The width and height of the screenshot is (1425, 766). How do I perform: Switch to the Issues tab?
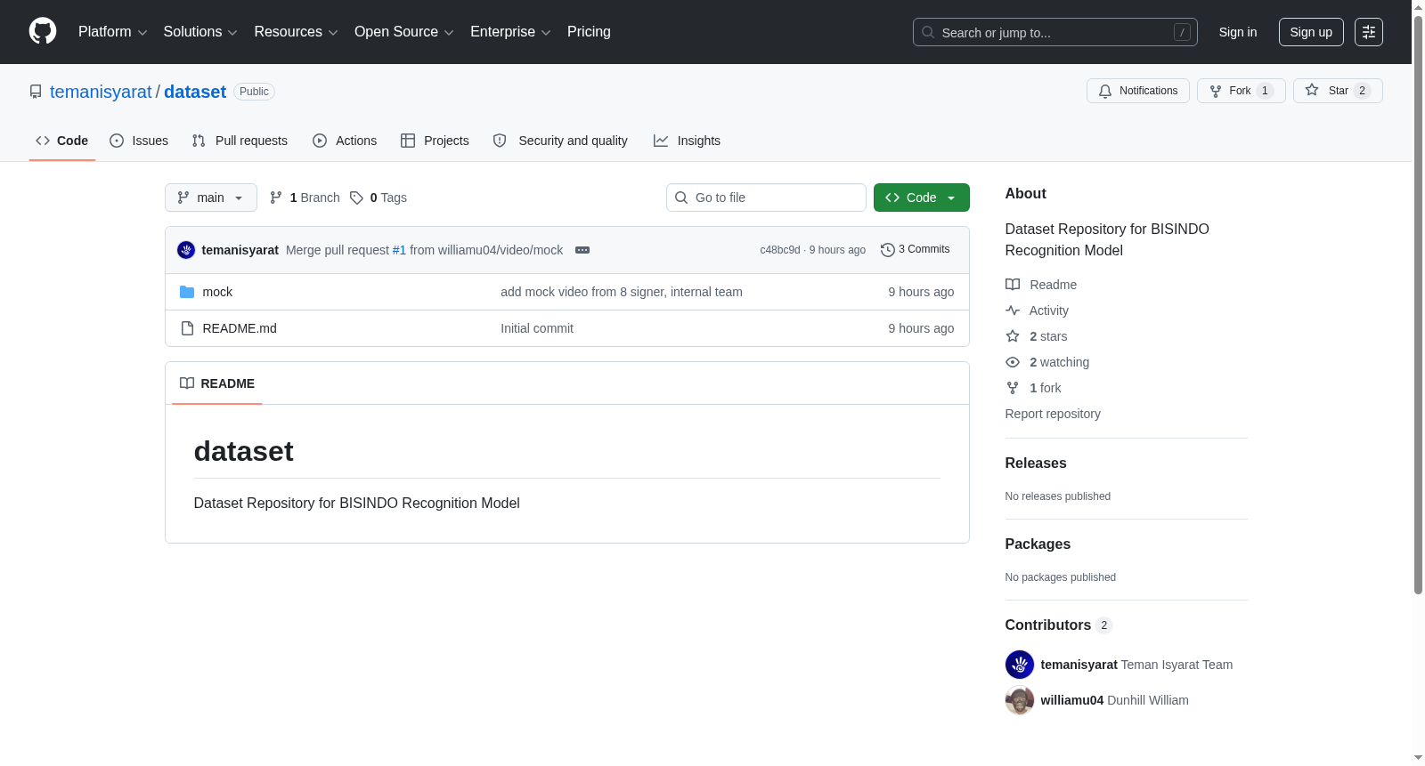click(139, 141)
